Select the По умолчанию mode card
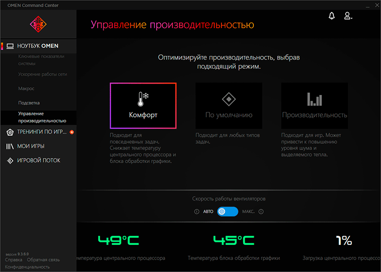 click(x=229, y=105)
